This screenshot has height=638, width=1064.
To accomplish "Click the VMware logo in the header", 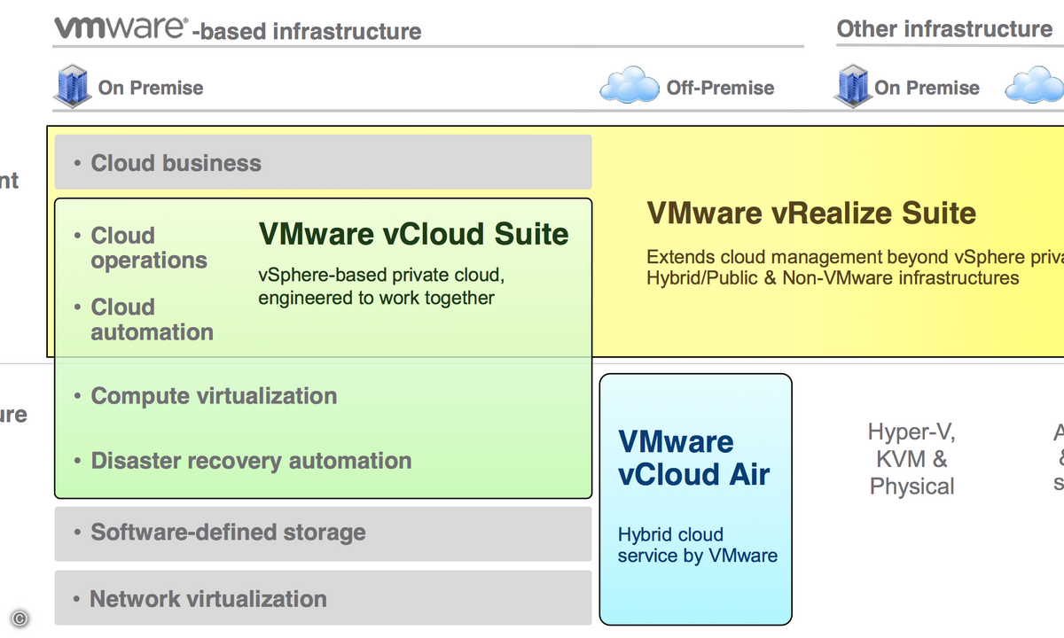I will [121, 29].
